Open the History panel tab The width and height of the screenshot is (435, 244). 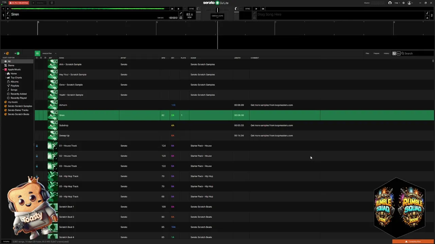point(386,53)
